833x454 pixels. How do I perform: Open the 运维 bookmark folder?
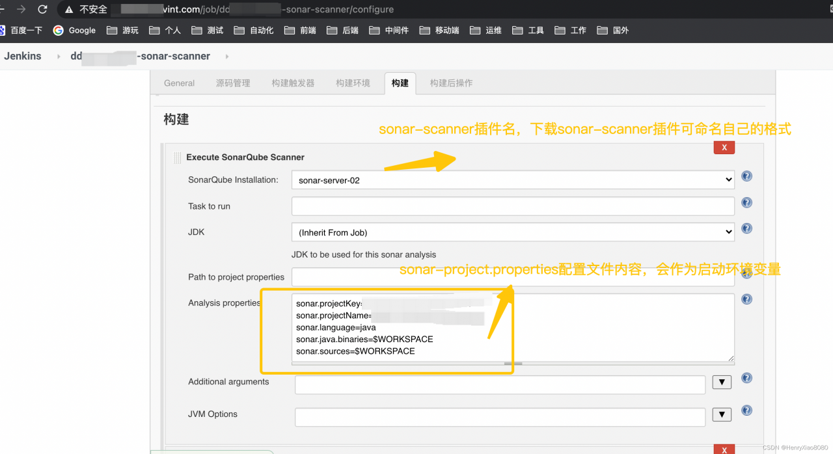(486, 30)
